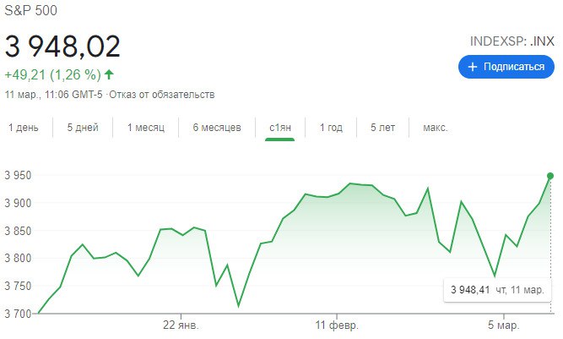The image size is (563, 339).
Task: Click the 'INDEXSP: .INX' ticker label
Action: 512,41
